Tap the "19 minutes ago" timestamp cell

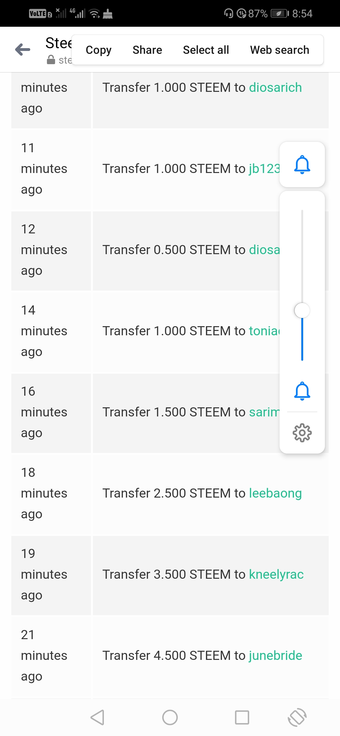pyautogui.click(x=44, y=574)
